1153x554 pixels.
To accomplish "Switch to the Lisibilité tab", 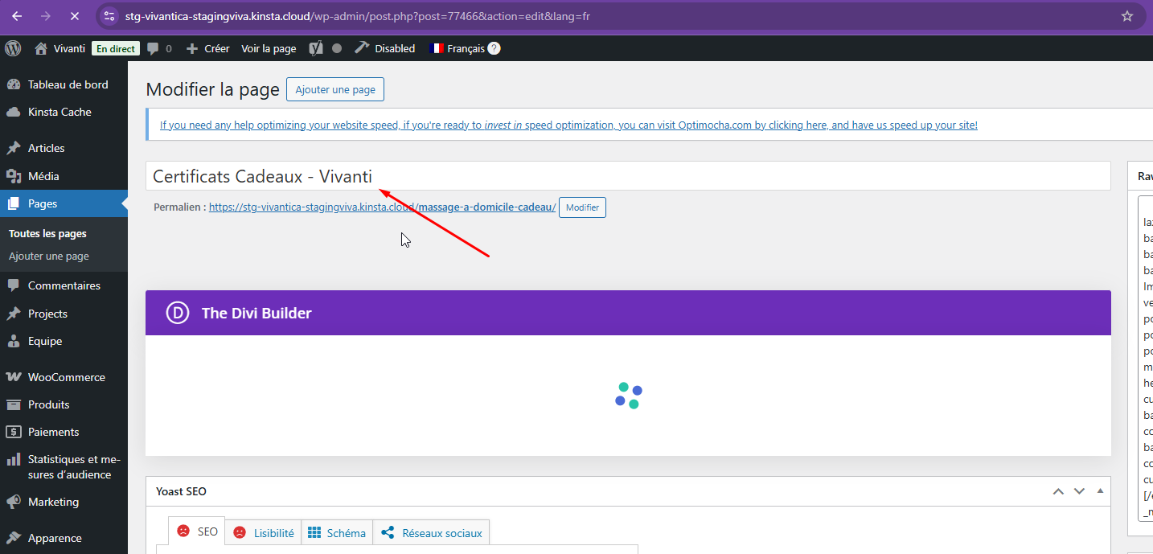I will (264, 532).
